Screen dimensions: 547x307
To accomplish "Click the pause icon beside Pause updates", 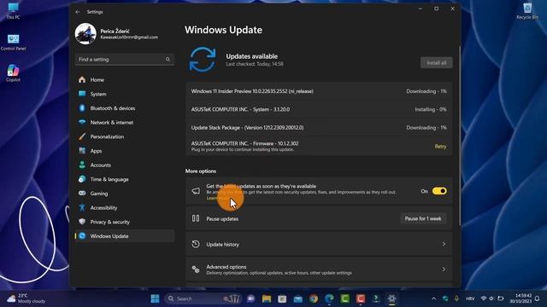I will click(196, 218).
